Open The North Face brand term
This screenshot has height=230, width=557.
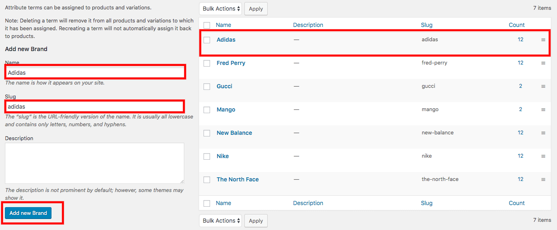point(237,179)
